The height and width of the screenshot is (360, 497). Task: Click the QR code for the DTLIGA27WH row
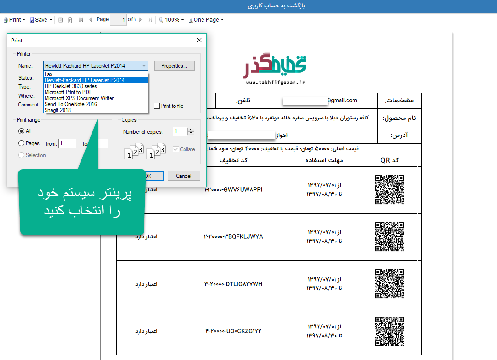389,284
